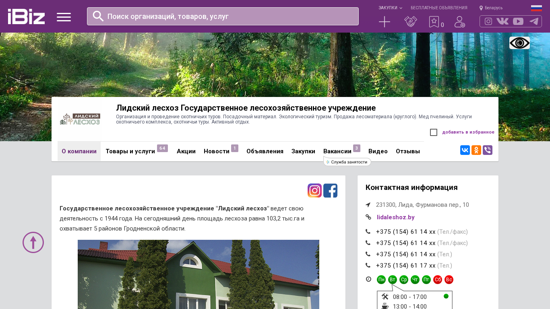
Task: Open iBiz YouTube channel icon
Action: coord(518,21)
